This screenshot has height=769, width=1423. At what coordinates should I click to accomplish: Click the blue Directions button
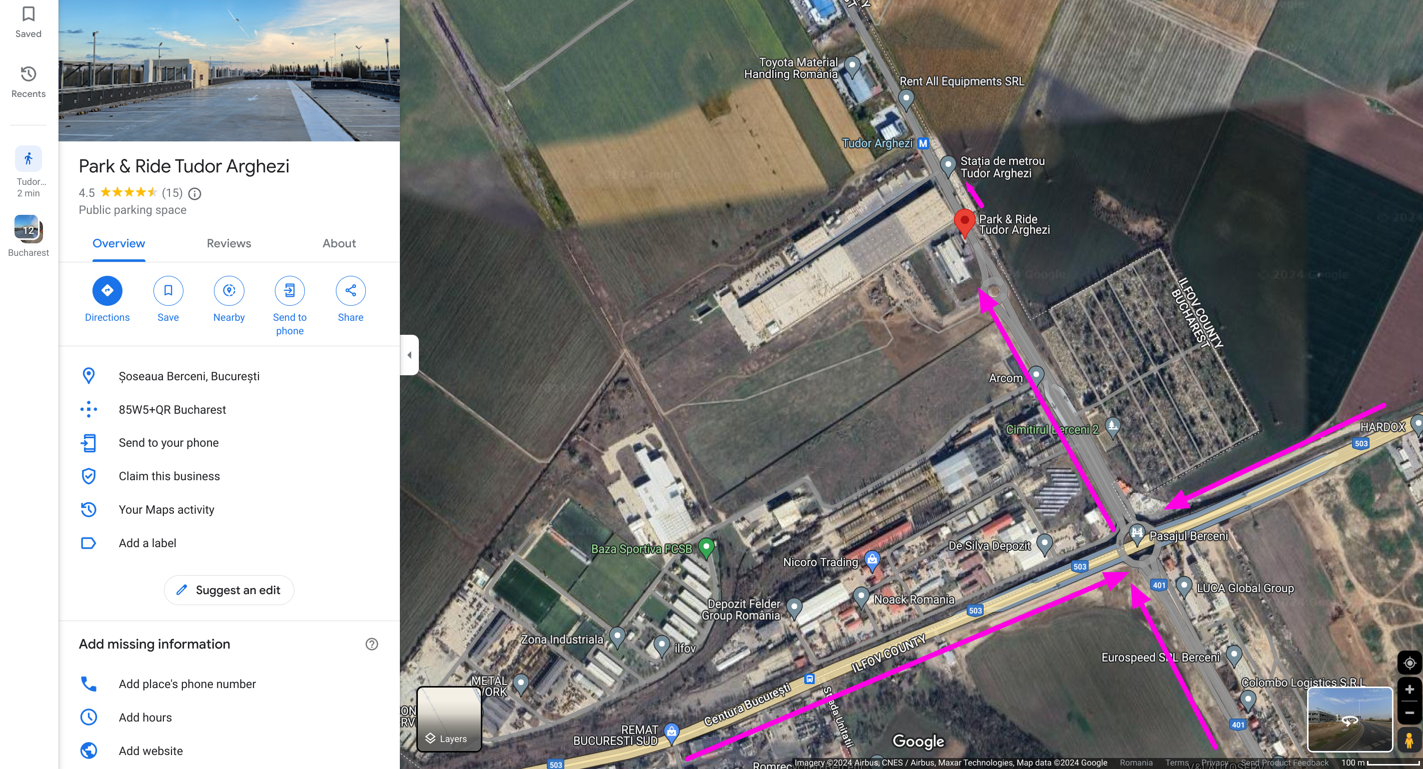point(107,290)
